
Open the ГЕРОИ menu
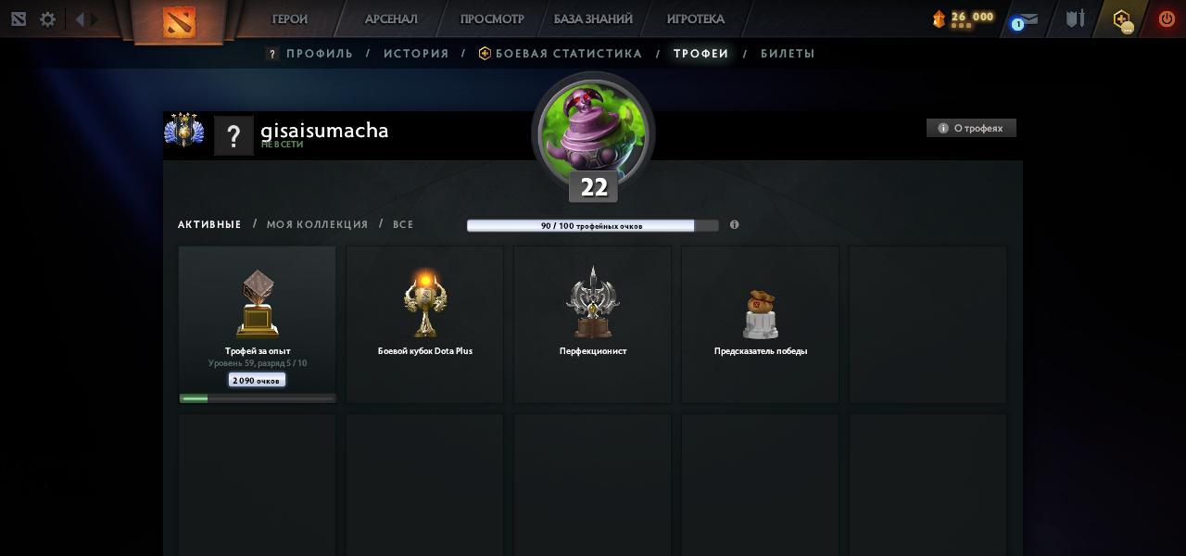(x=290, y=19)
